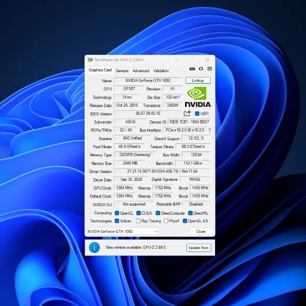The height and width of the screenshot is (306, 306).
Task: Select the Validation tab
Action: click(x=161, y=71)
